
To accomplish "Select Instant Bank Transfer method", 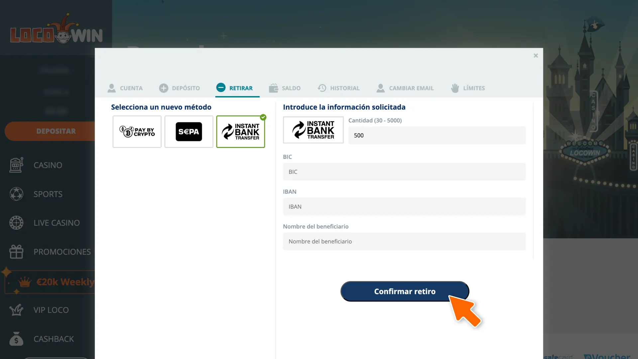I will (x=241, y=131).
